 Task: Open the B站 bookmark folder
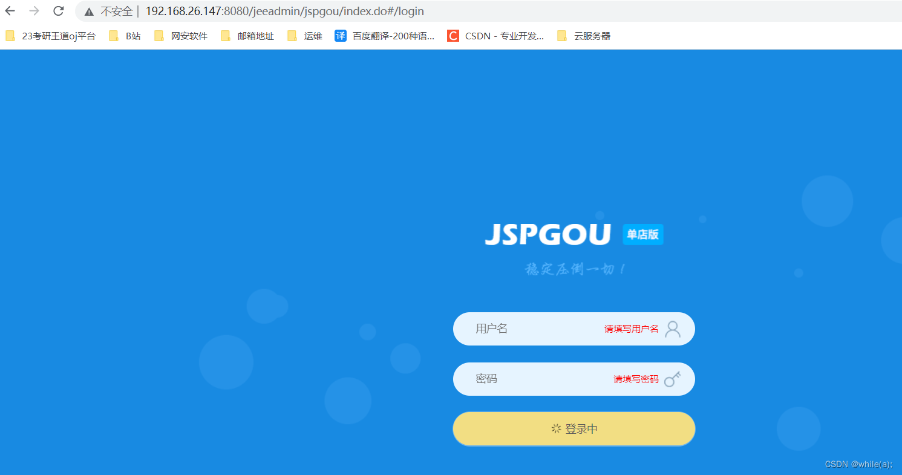[x=125, y=36]
